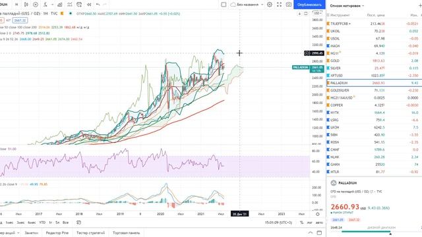Maximize the bottom panel
Viewport: 422px width, 237px height.
(319, 232)
